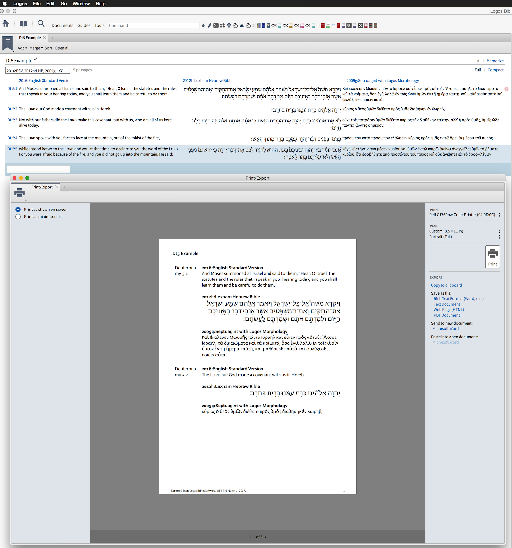Open the Add dropdown

(x=22, y=48)
